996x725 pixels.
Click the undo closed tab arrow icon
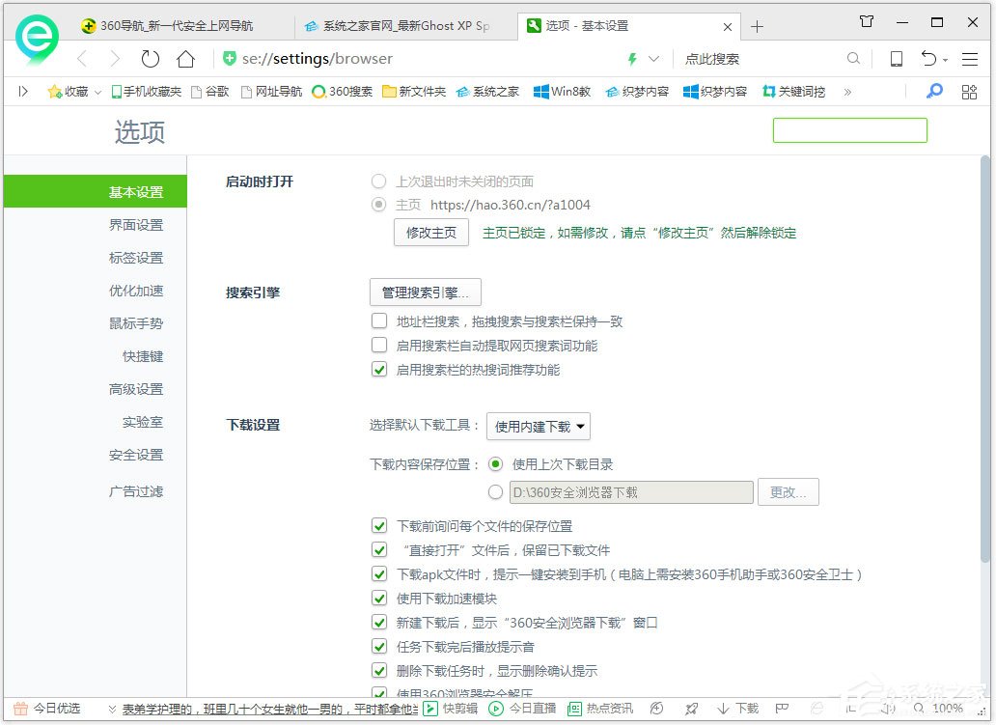point(929,59)
